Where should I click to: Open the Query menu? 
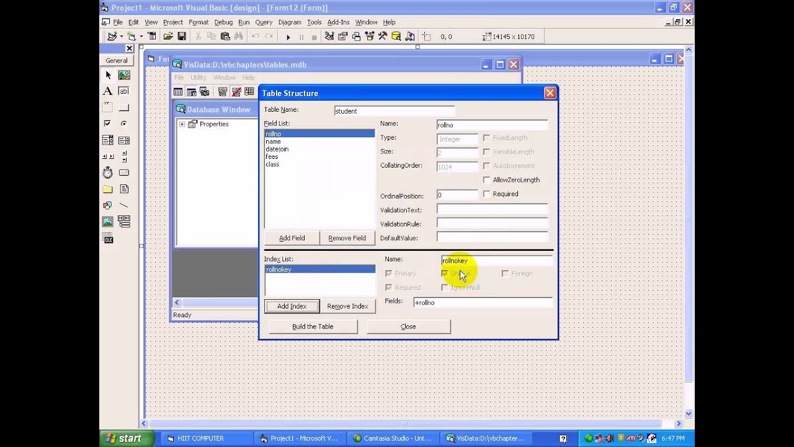[x=264, y=22]
